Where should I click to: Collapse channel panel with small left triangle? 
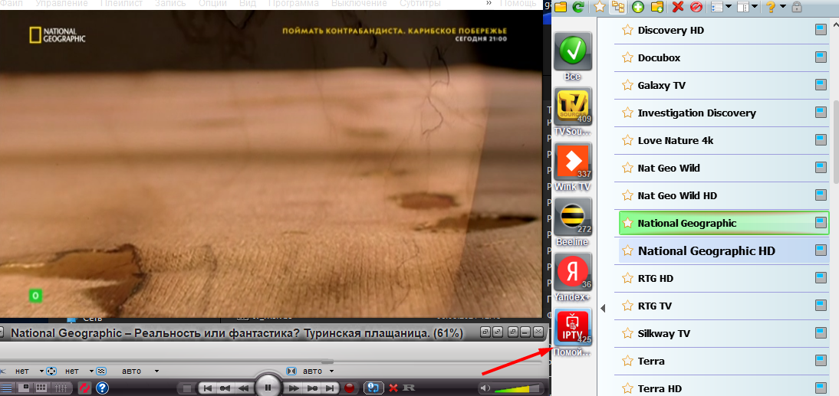click(x=603, y=309)
